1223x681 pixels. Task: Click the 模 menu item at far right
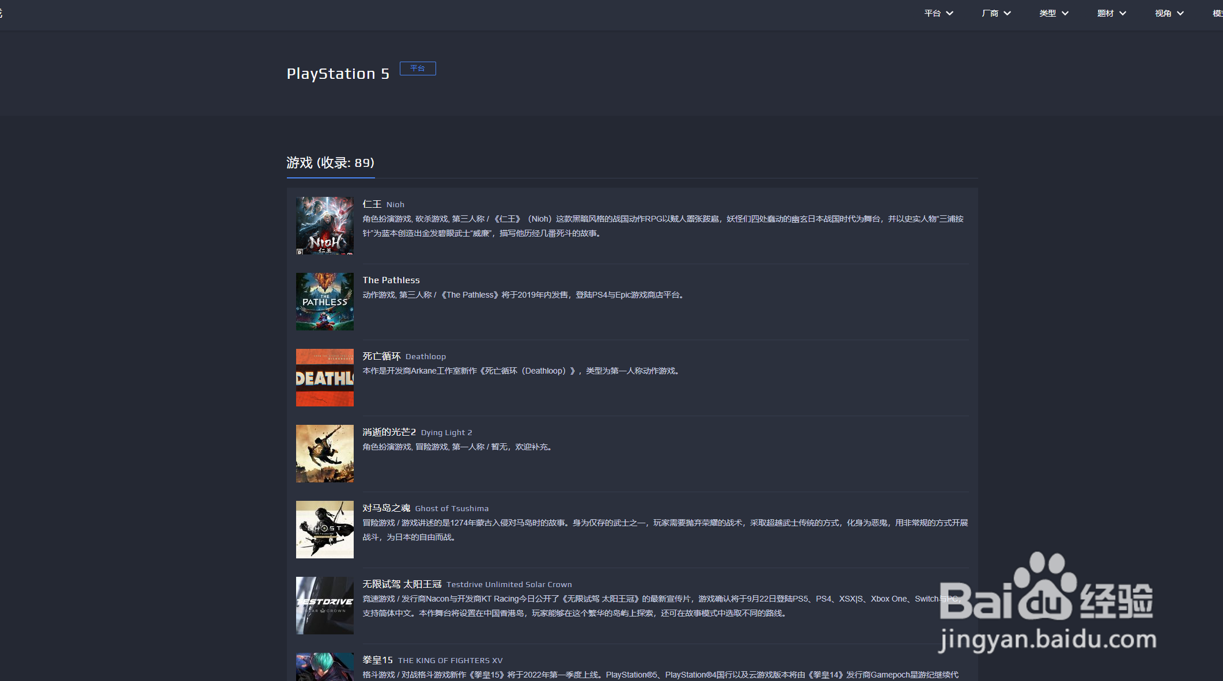tap(1217, 13)
